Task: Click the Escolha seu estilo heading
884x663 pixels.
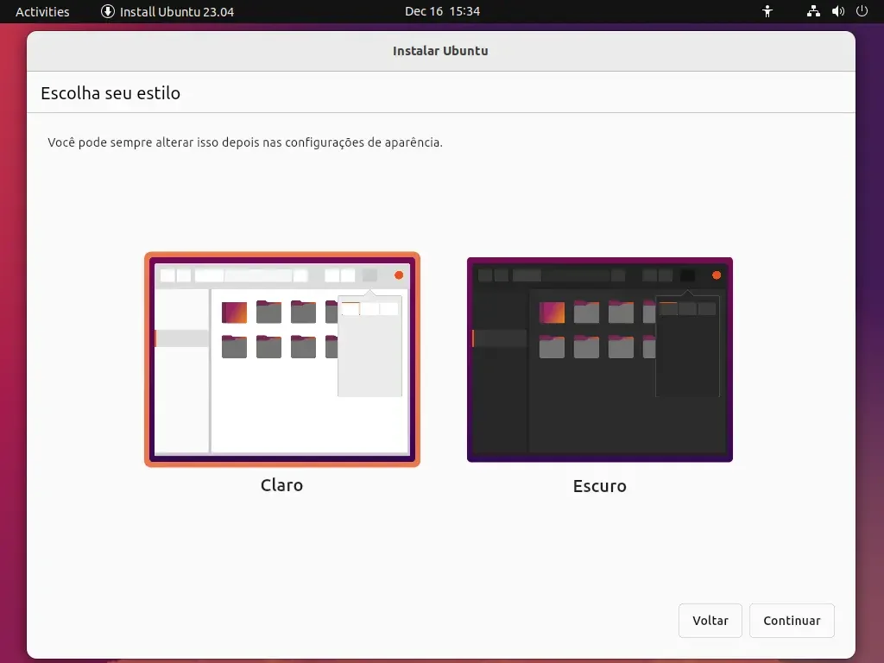Action: pos(110,93)
